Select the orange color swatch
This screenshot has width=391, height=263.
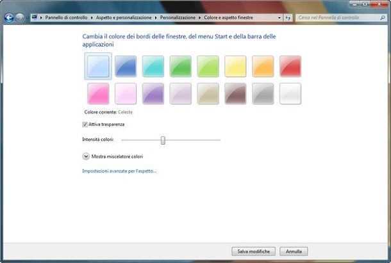[263, 66]
